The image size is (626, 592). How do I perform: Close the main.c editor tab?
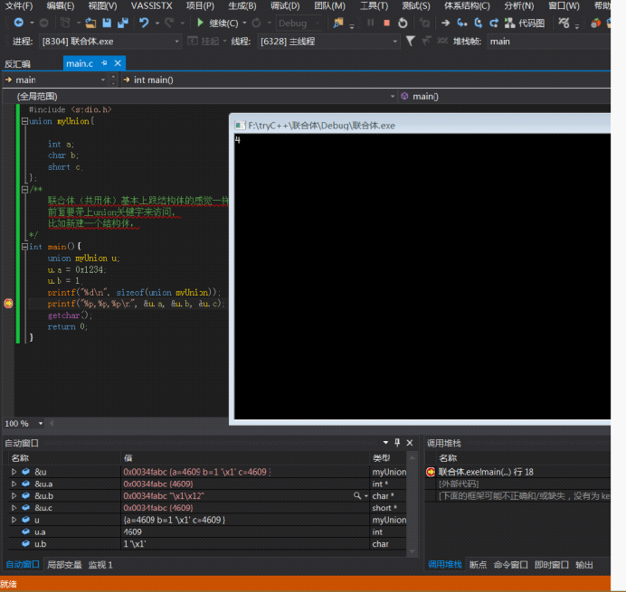(118, 63)
